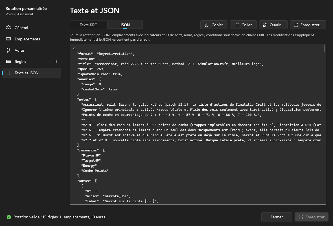The height and width of the screenshot is (226, 333).
Task: Open Emplacements via its keyboard icon
Action: [x=8, y=39]
